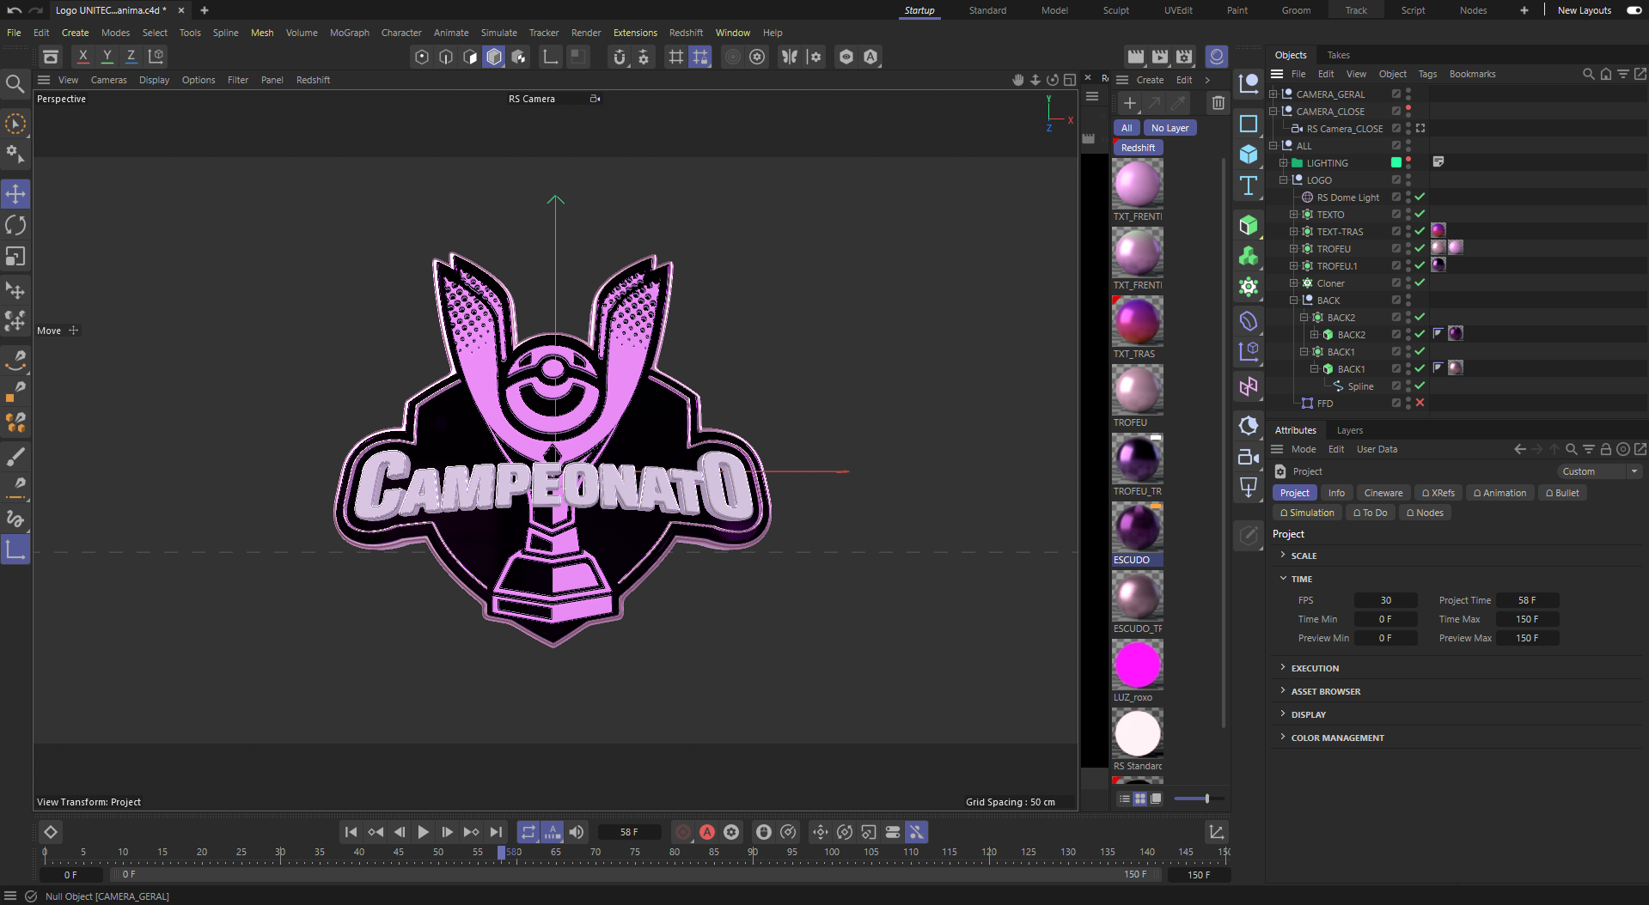The height and width of the screenshot is (905, 1649).
Task: Toggle X axis lock icon
Action: tap(82, 56)
